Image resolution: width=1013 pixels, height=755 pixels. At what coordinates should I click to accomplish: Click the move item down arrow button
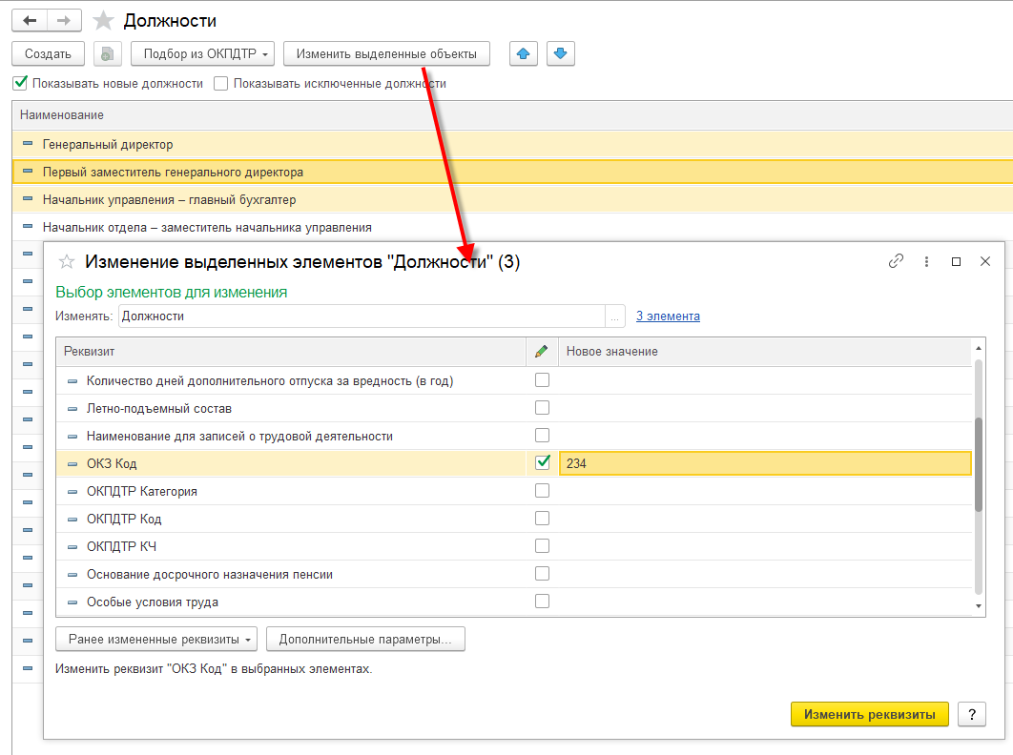561,54
